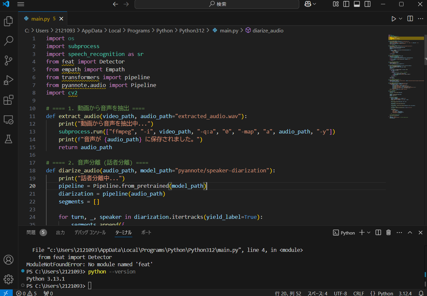Image resolution: width=427 pixels, height=296 pixels.
Task: Click AppData in the breadcrumb path
Action: pos(92,30)
